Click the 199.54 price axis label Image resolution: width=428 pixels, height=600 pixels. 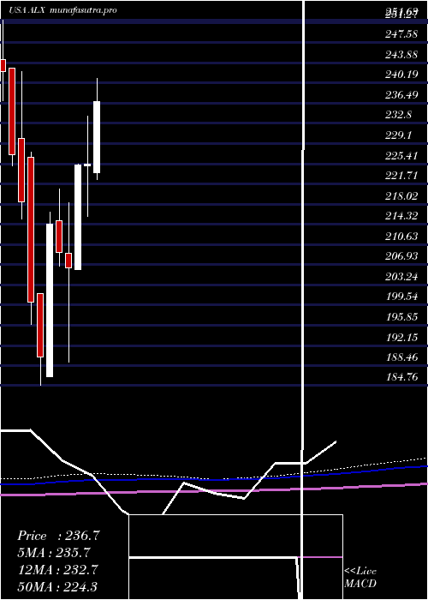401,297
